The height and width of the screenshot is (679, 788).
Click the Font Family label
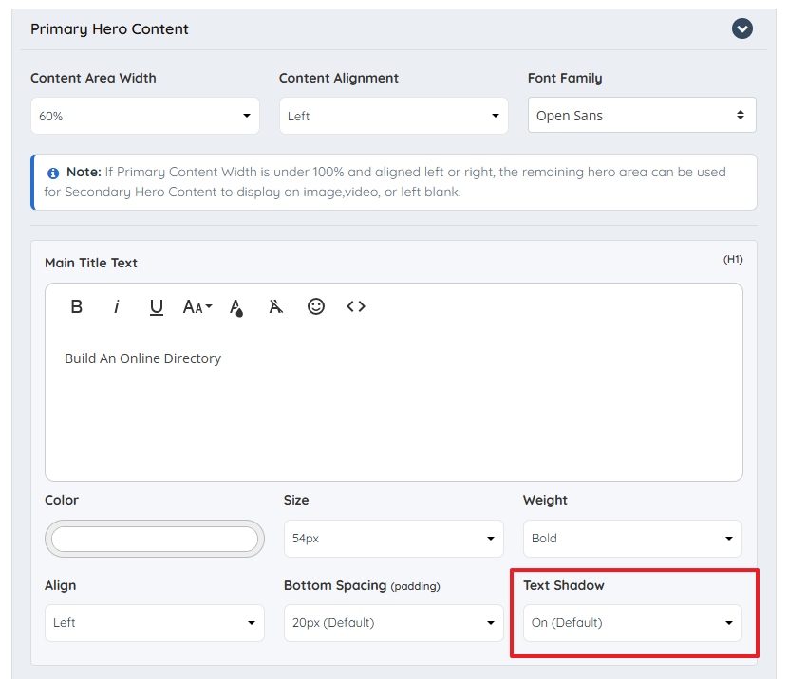coord(565,79)
